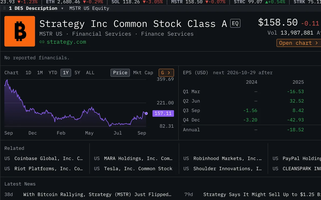Click the volume value 13,987,881
The image size is (321, 200).
tap(297, 33)
